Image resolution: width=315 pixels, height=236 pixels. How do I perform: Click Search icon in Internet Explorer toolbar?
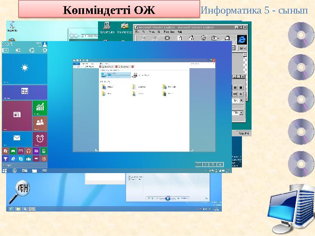pyautogui.click(x=203, y=38)
